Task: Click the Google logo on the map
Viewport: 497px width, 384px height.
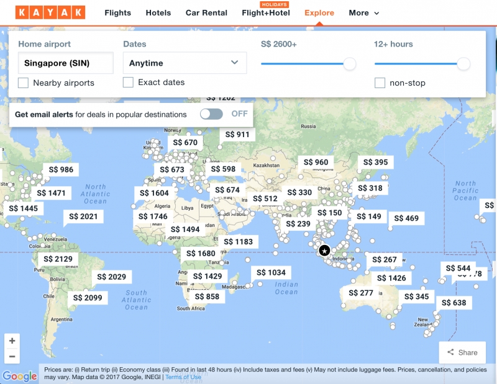Action: [x=20, y=376]
